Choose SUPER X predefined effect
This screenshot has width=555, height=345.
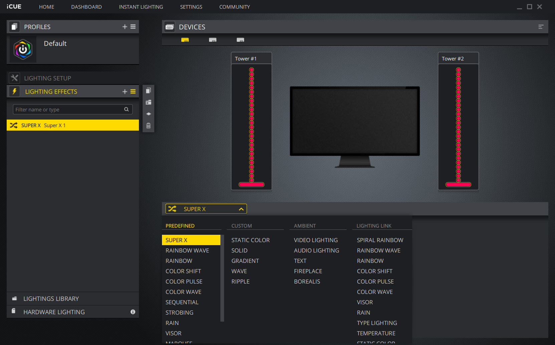pos(191,240)
